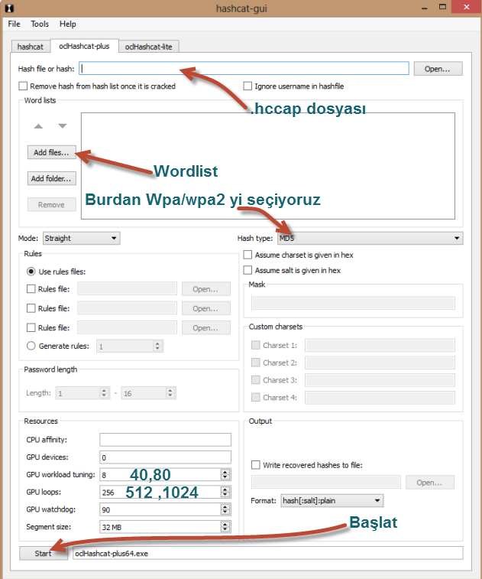Screen dimensions: 482x579
Task: Check Assume charset is given in hex
Action: click(x=247, y=255)
